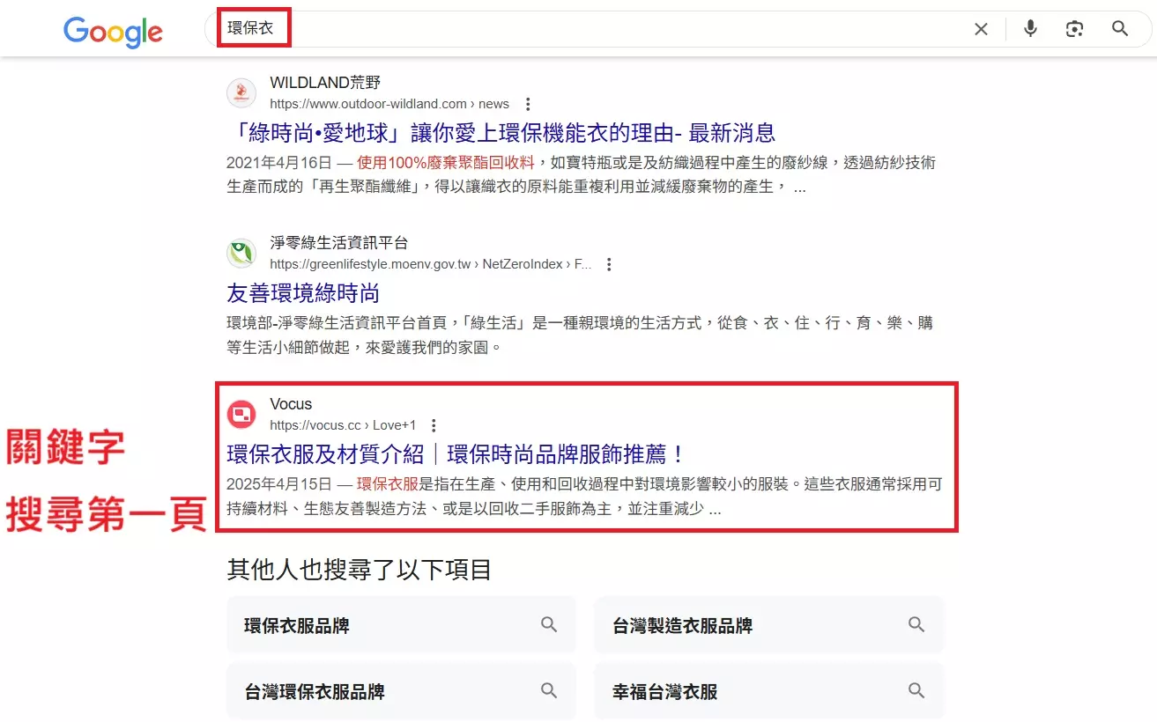
Task: Open the three-dot menu on the 友善環境綠時尚 result
Action: coord(609,263)
